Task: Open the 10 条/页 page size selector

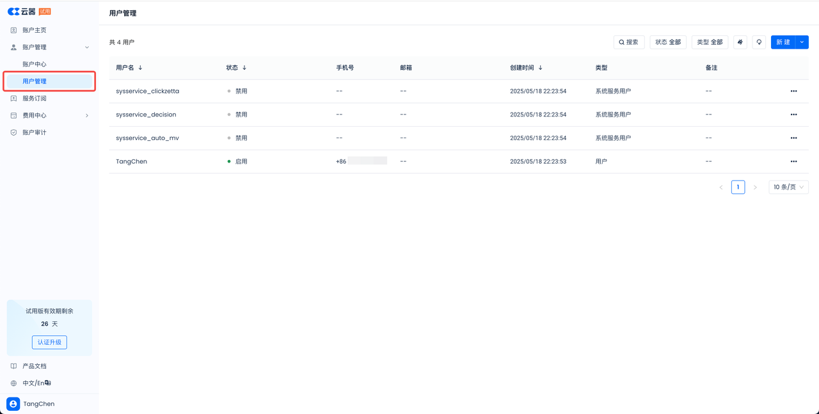Action: (788, 187)
